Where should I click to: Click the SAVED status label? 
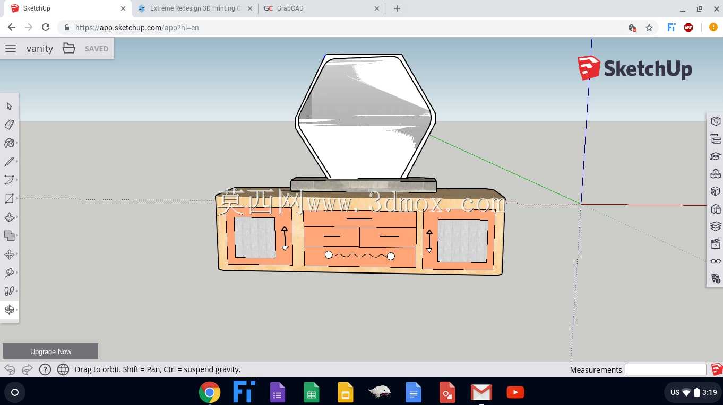pos(97,49)
